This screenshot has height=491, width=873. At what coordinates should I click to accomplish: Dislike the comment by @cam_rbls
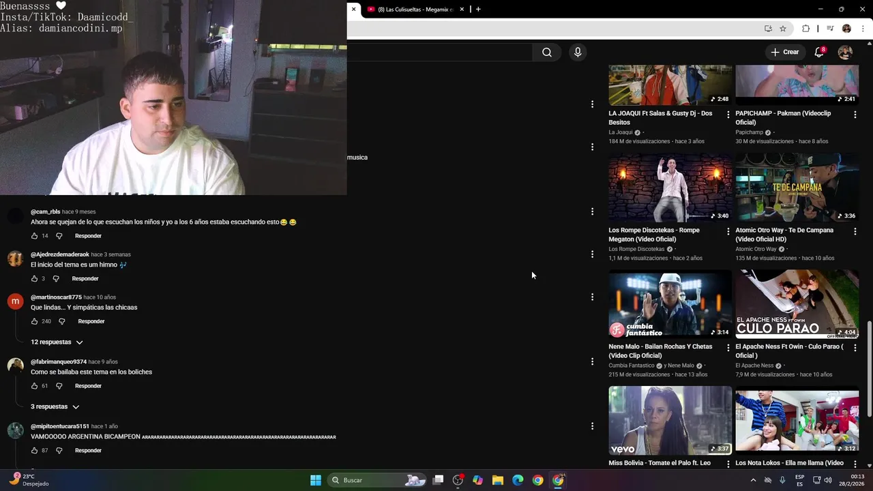tap(59, 236)
